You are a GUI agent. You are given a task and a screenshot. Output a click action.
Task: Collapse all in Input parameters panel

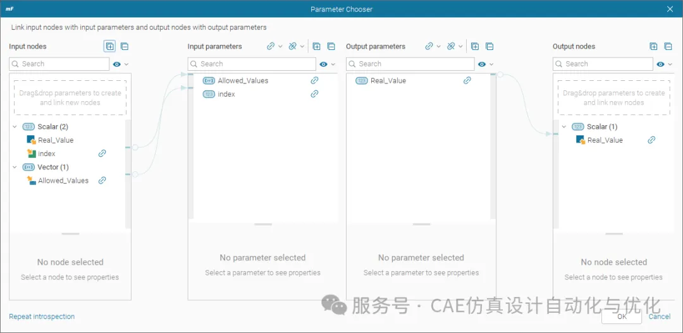331,46
